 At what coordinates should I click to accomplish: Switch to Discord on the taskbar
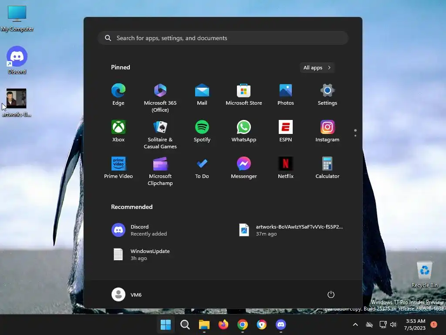tap(281, 325)
